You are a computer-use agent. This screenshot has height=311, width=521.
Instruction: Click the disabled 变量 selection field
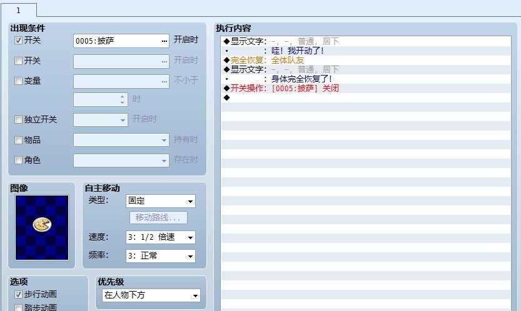121,81
